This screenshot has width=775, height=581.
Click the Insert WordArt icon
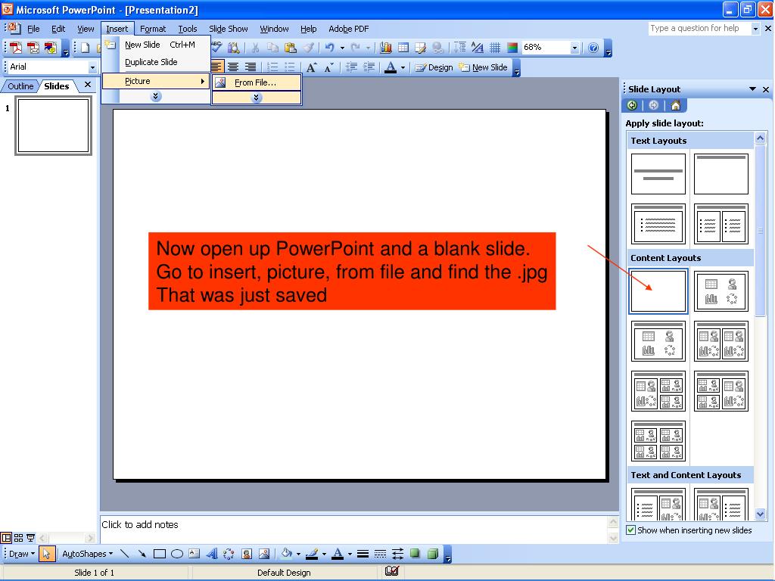212,554
